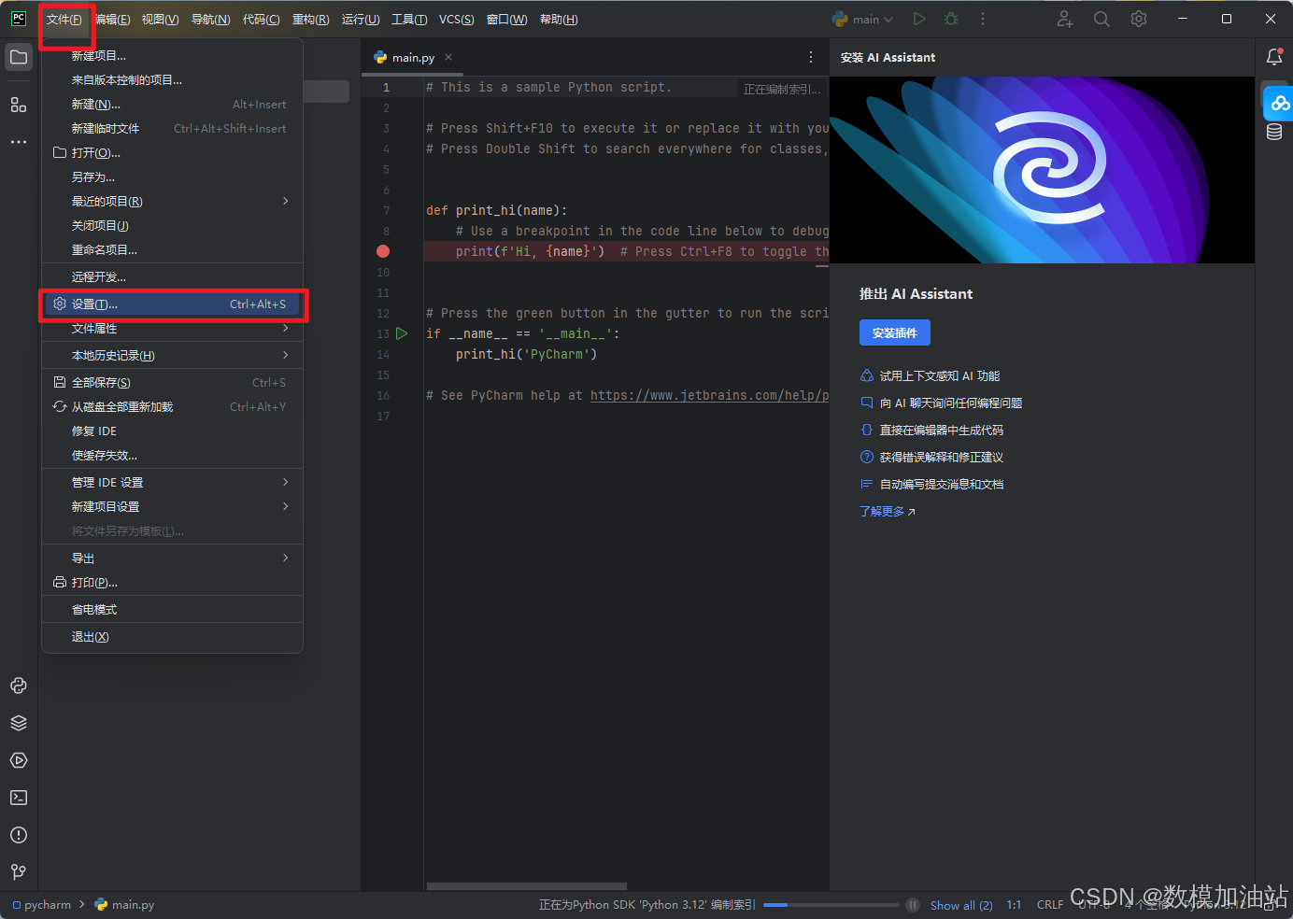Toggle breakpoint on line 9 red dot
Image resolution: width=1293 pixels, height=919 pixels.
[383, 251]
